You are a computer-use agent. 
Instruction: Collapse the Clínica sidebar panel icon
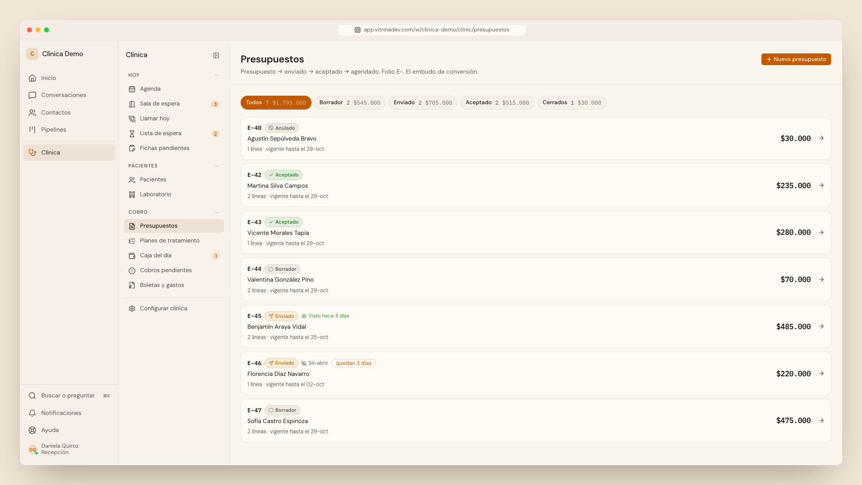(x=216, y=55)
